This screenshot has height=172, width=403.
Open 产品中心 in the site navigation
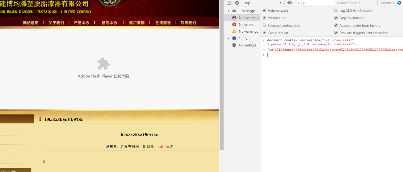tap(81, 23)
